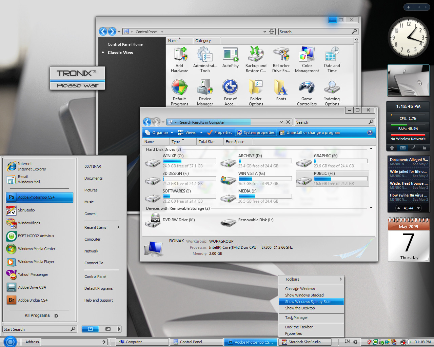The height and width of the screenshot is (347, 434).
Task: Open the Device Manager icon
Action: point(205,93)
